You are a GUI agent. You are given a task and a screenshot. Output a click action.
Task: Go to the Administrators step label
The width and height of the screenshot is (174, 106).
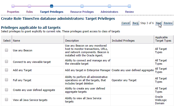[x=109, y=12]
